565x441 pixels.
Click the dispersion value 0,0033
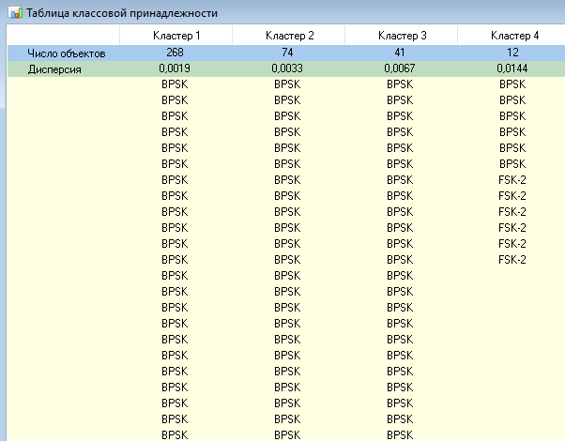coord(287,68)
